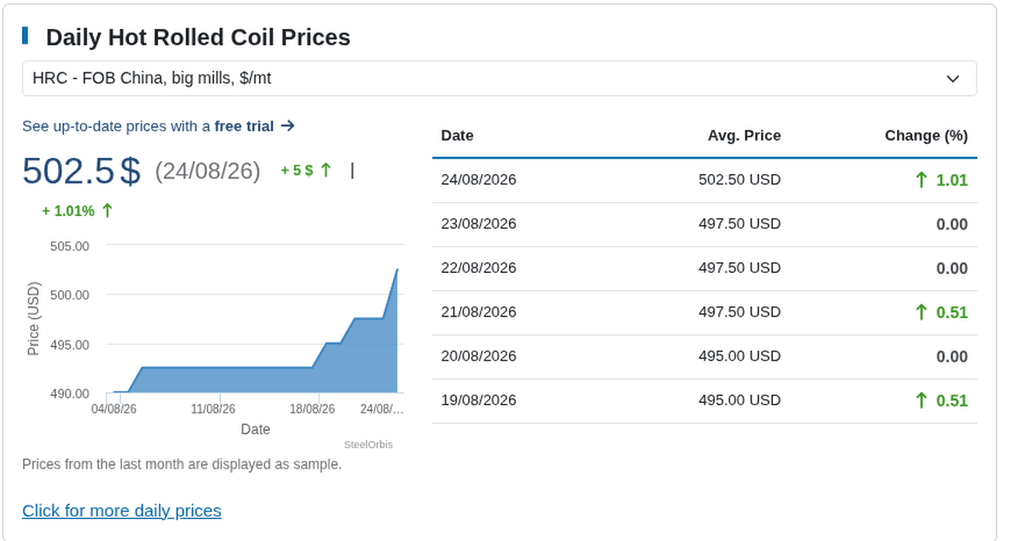Click the Daily Hot Rolled Coil Prices heading
The height and width of the screenshot is (541, 1025).
(x=198, y=38)
